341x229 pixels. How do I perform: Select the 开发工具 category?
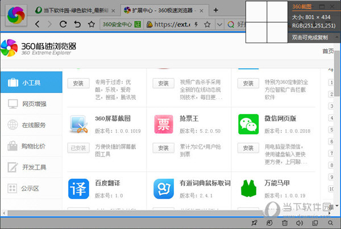(x=31, y=167)
